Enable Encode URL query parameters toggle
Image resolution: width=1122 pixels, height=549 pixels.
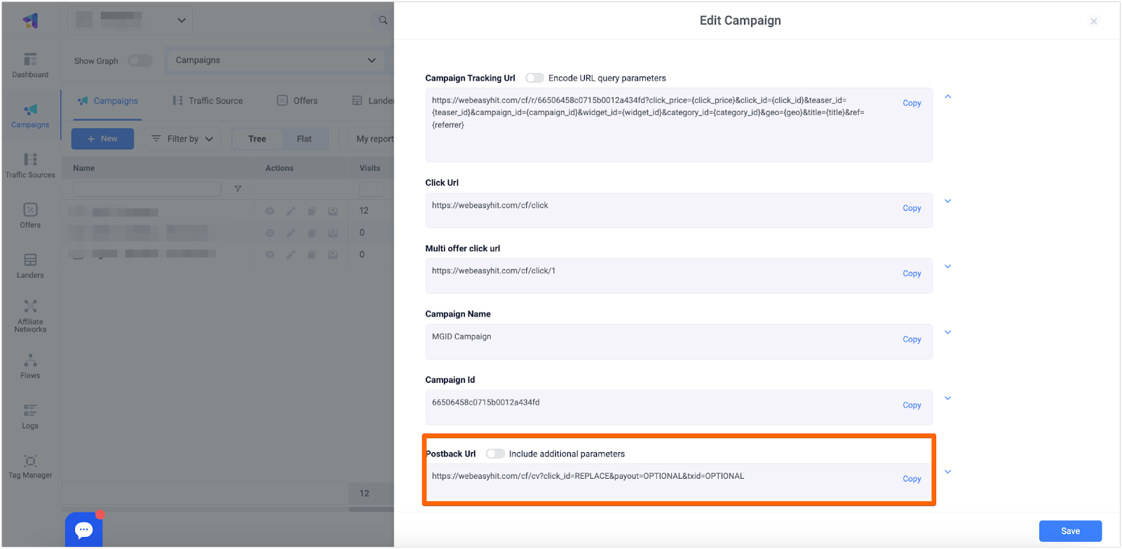click(534, 78)
